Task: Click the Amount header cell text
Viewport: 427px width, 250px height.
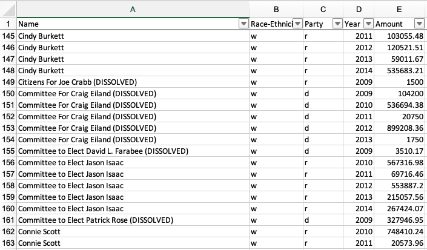Action: (x=389, y=24)
